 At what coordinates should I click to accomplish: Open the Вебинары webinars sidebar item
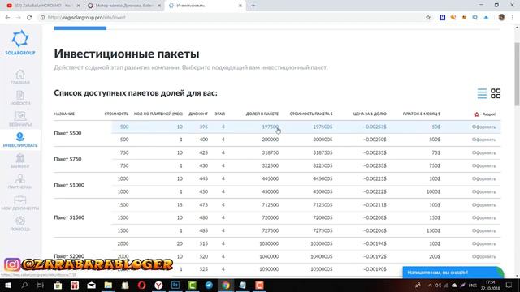click(19, 119)
